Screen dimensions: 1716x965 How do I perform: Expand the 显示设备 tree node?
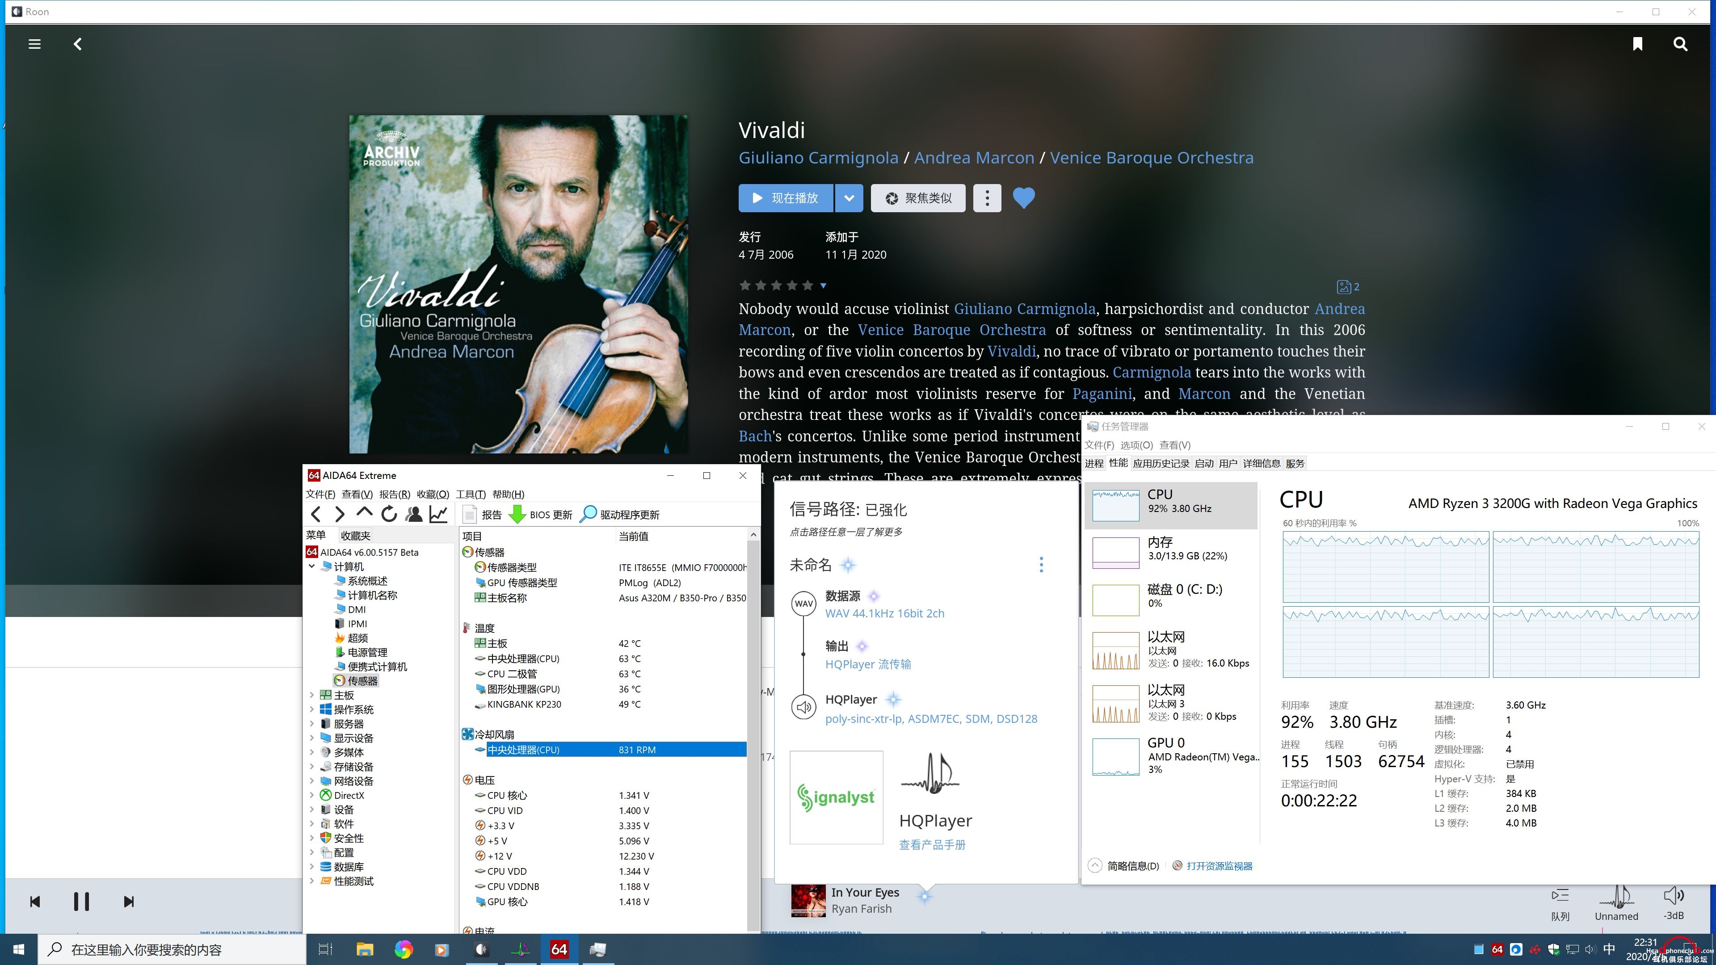tap(312, 738)
